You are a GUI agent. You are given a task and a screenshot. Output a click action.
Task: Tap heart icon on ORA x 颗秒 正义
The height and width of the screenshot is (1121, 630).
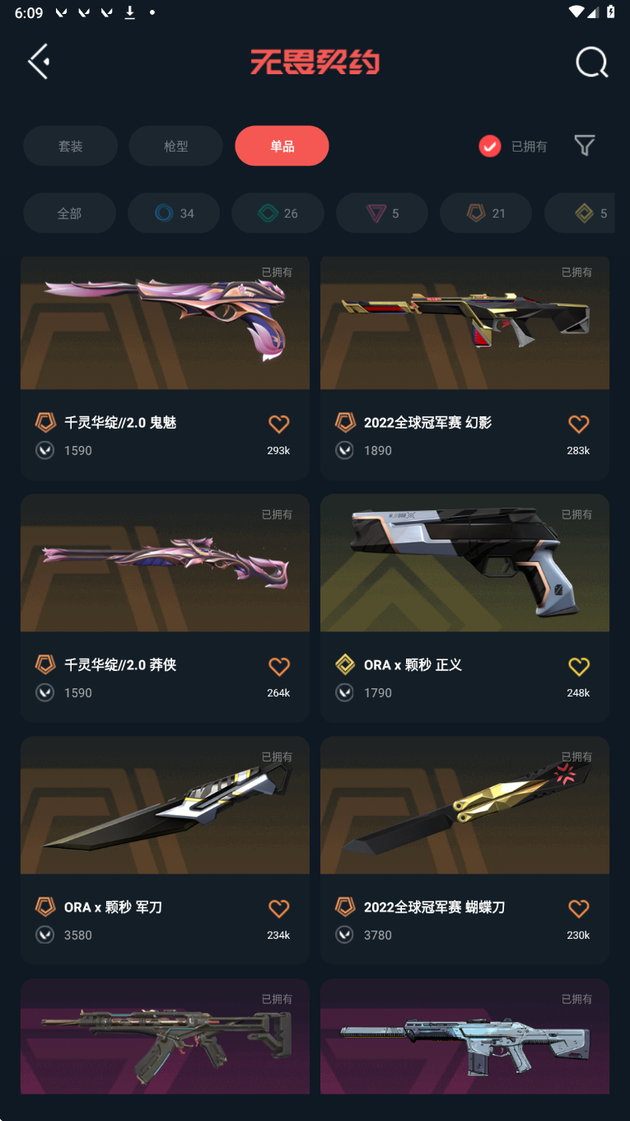coord(579,666)
